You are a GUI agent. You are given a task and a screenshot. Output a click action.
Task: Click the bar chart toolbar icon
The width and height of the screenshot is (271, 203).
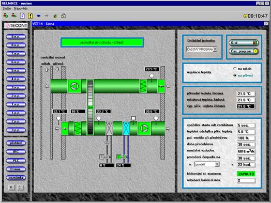pos(55,16)
